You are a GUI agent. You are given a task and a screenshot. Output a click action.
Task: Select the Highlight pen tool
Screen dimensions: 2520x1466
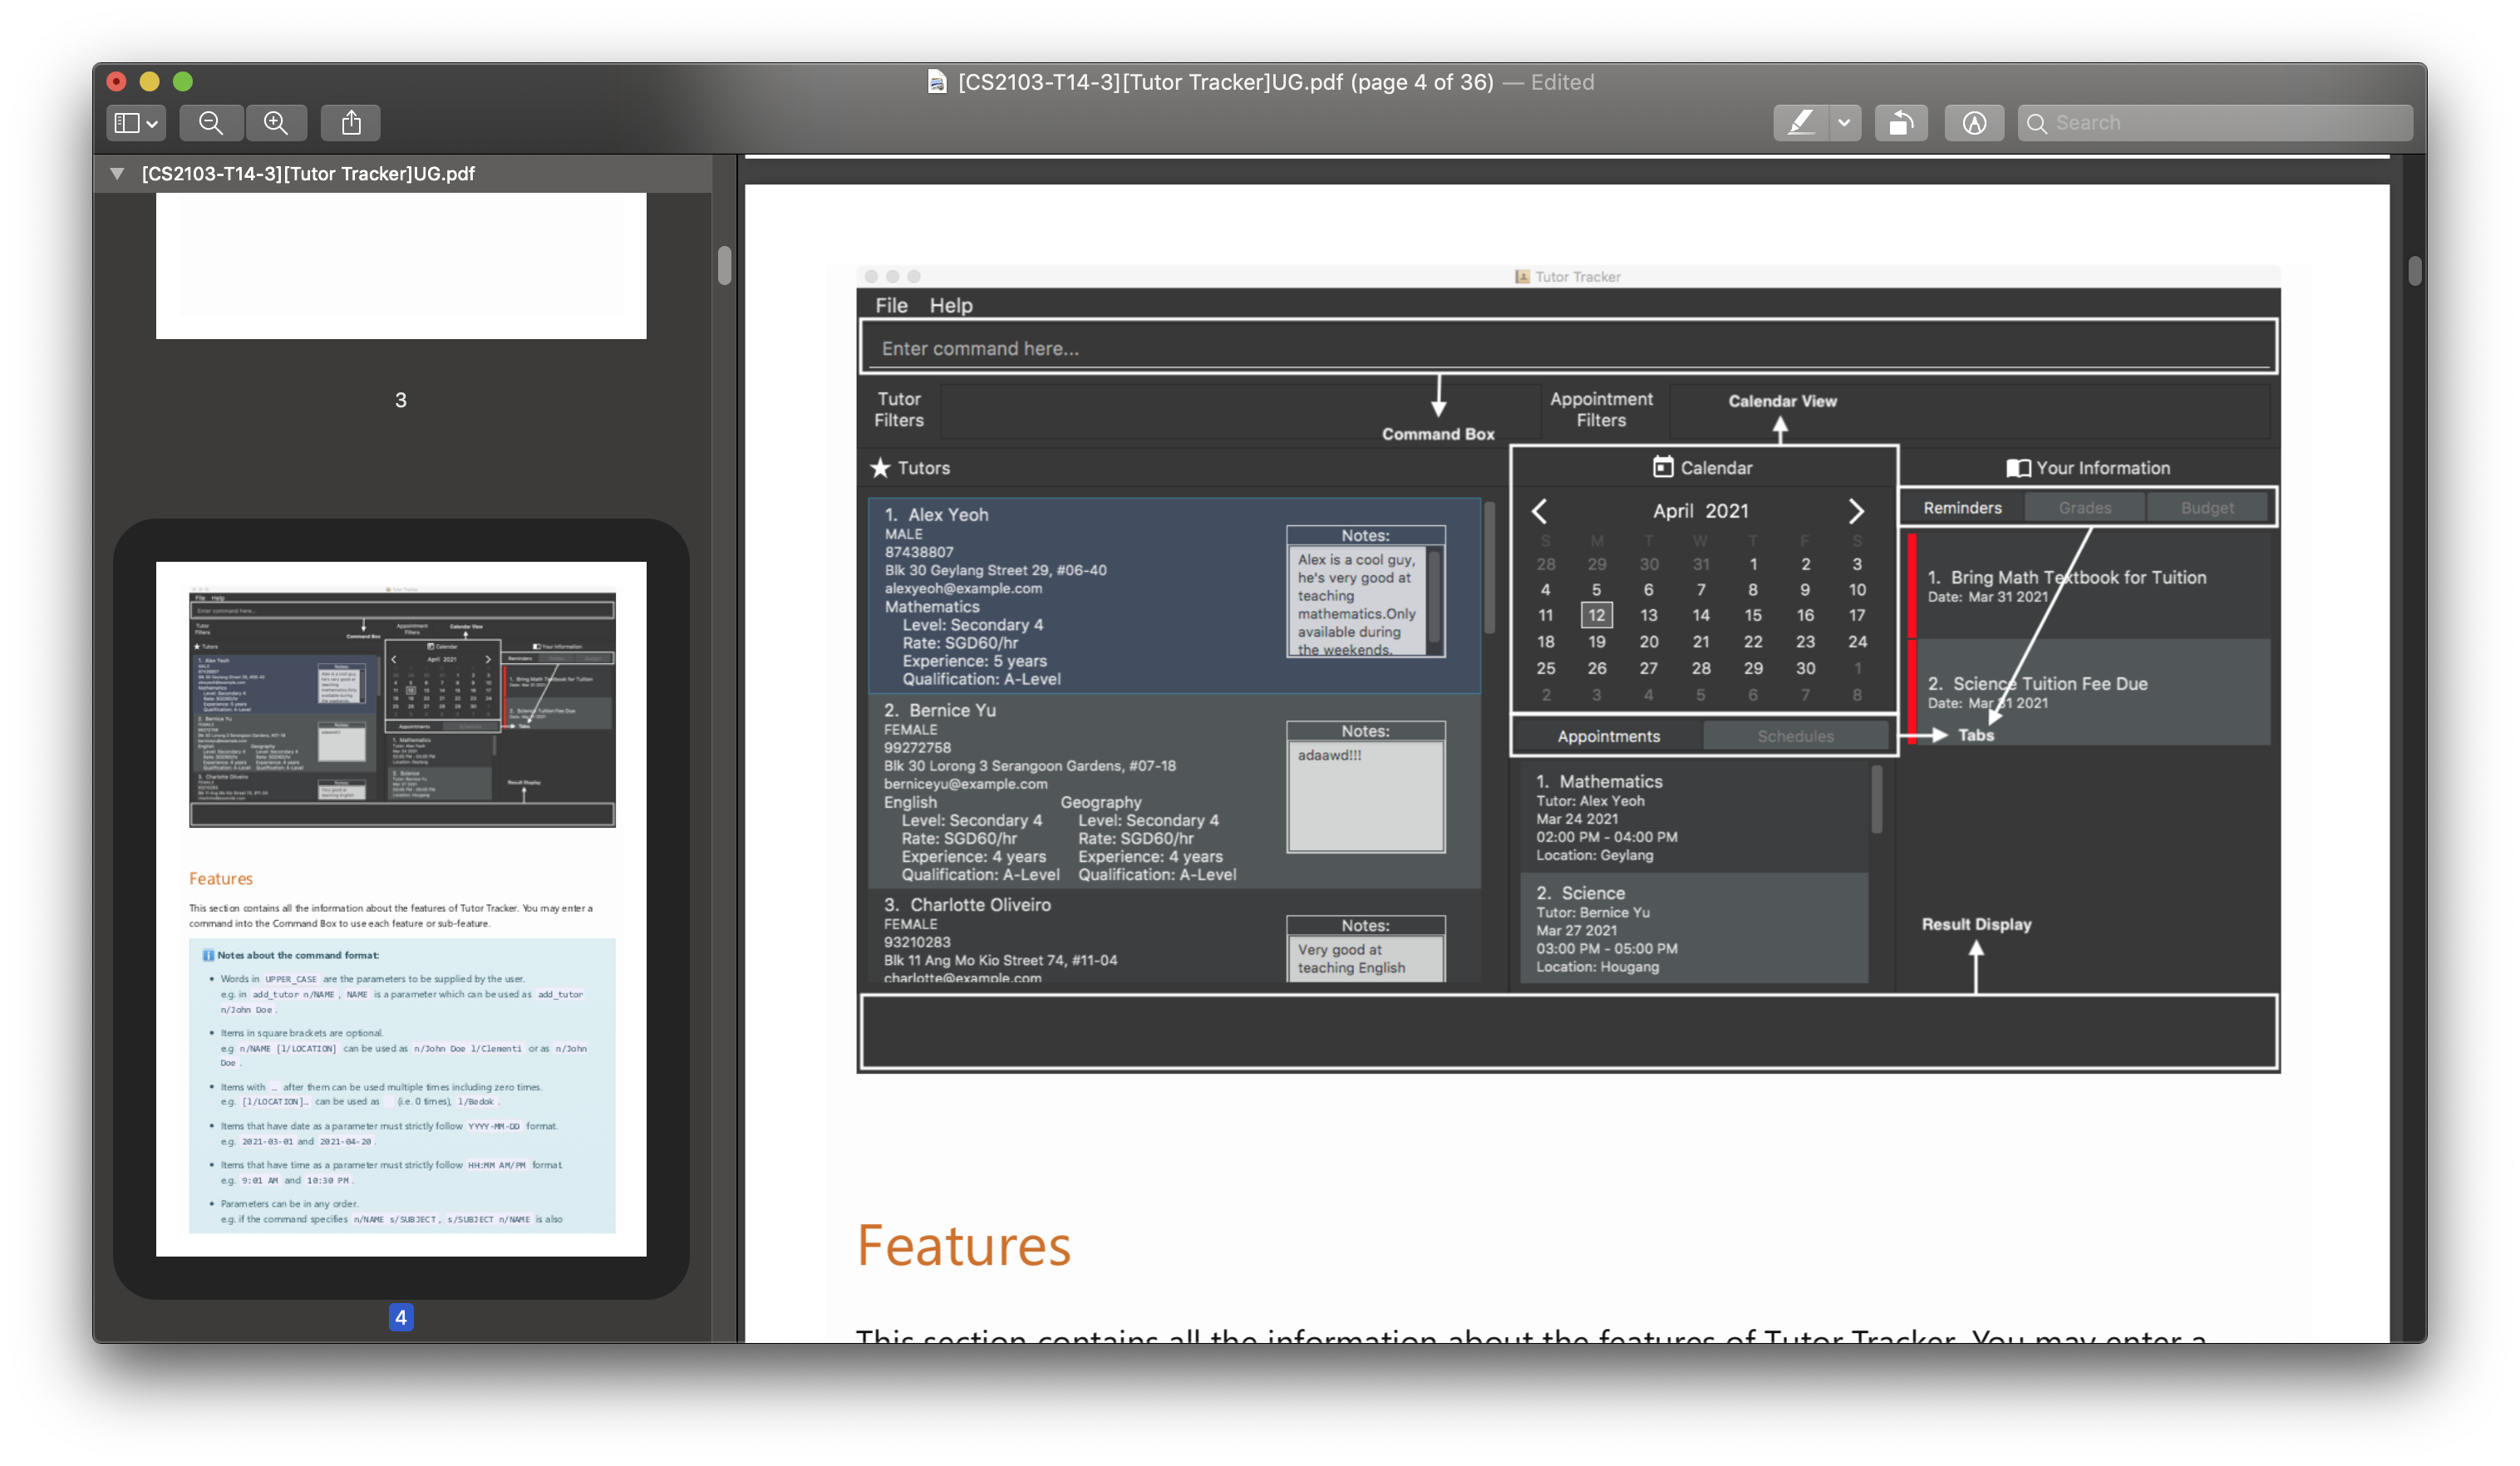(x=1800, y=123)
